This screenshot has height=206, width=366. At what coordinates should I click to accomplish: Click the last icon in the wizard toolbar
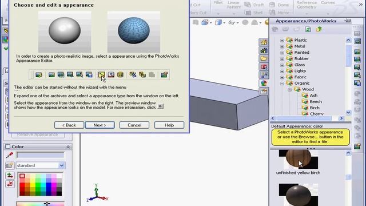click(x=164, y=75)
